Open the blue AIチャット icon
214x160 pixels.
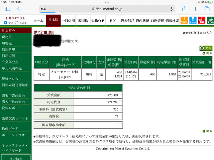point(193,20)
